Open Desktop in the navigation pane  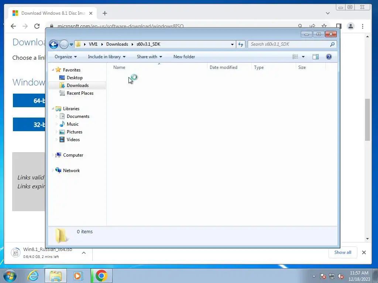click(75, 78)
